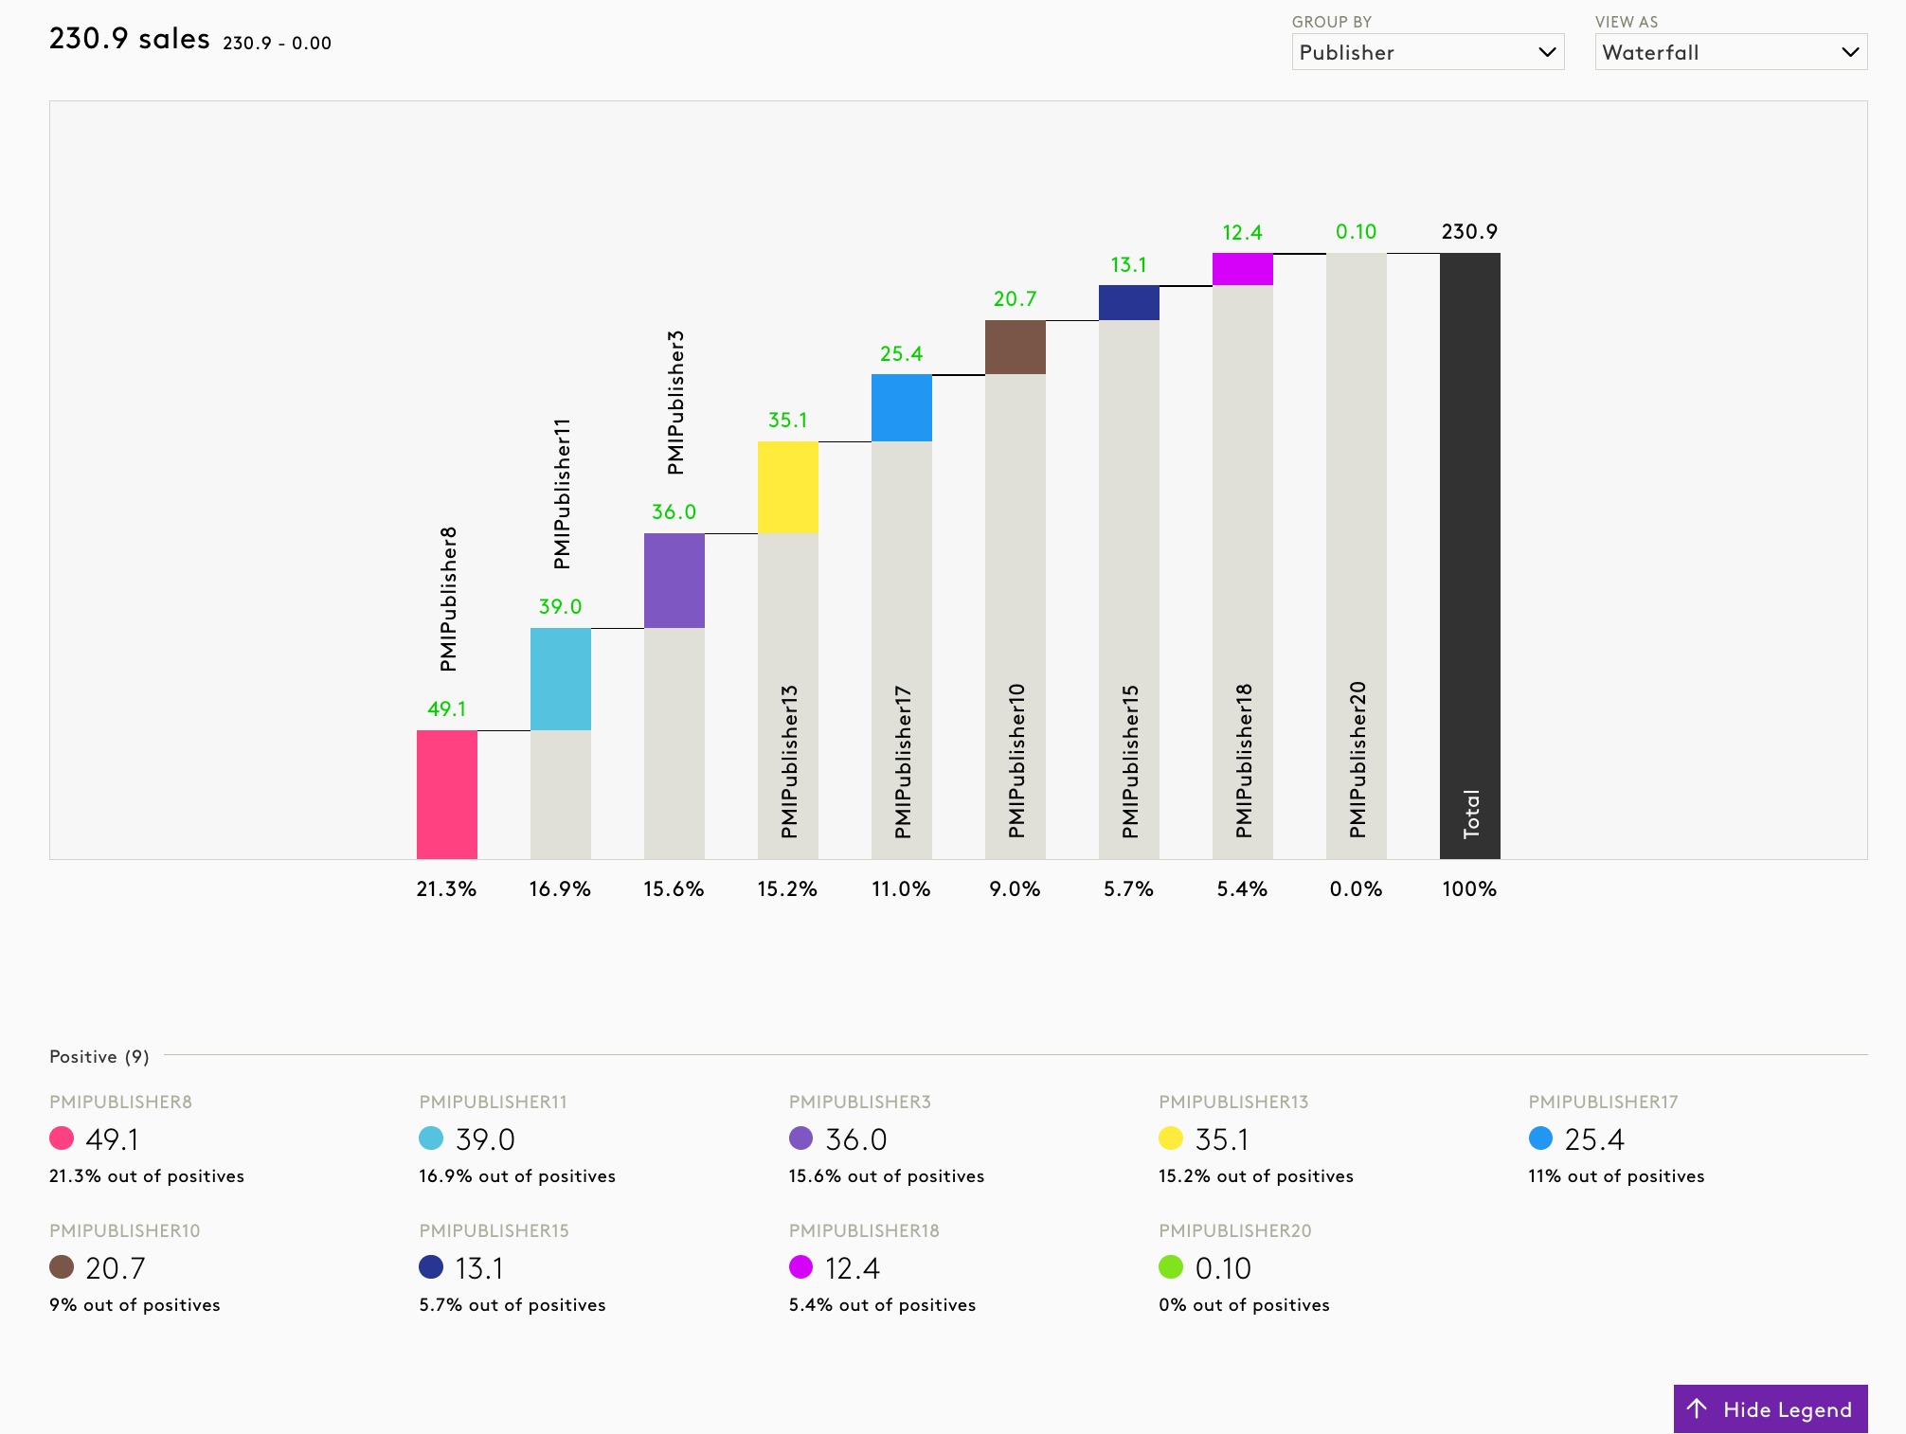Click the navy PMIPublisher15 legend dot
Screen dimensions: 1906x1434
coord(431,1267)
